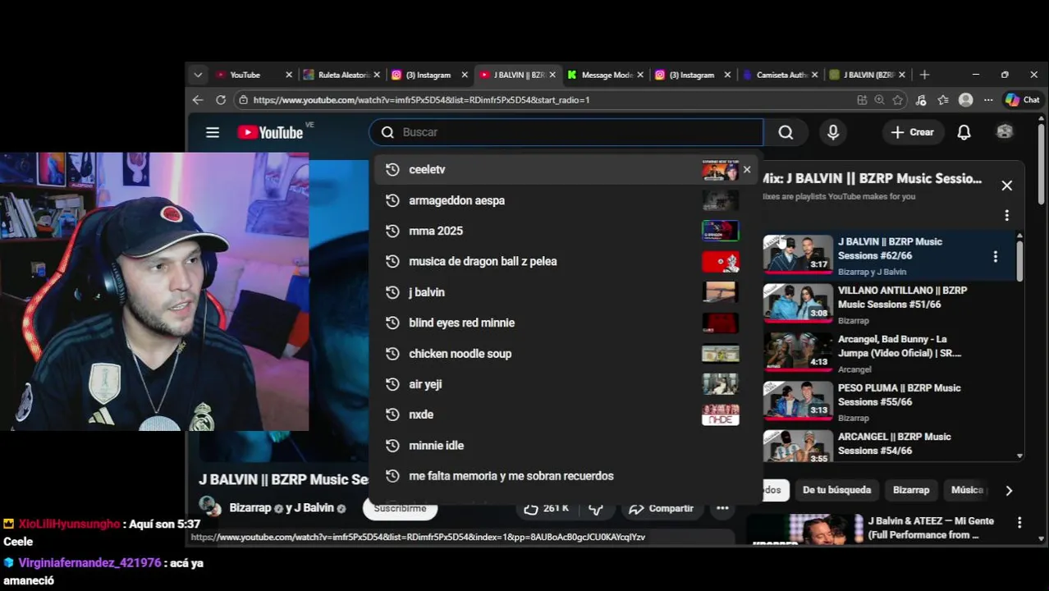Switch to the Message Mode tab
The width and height of the screenshot is (1049, 591).
(605, 75)
